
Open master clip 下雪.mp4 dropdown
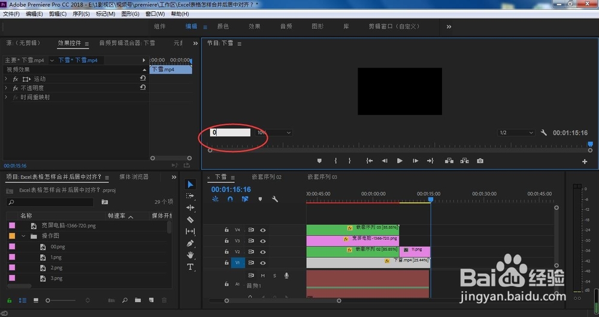(x=52, y=60)
